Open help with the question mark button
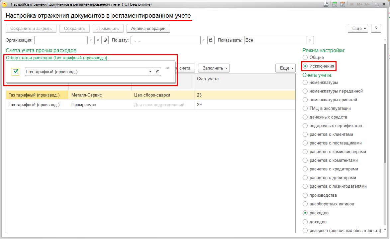 click(x=376, y=28)
